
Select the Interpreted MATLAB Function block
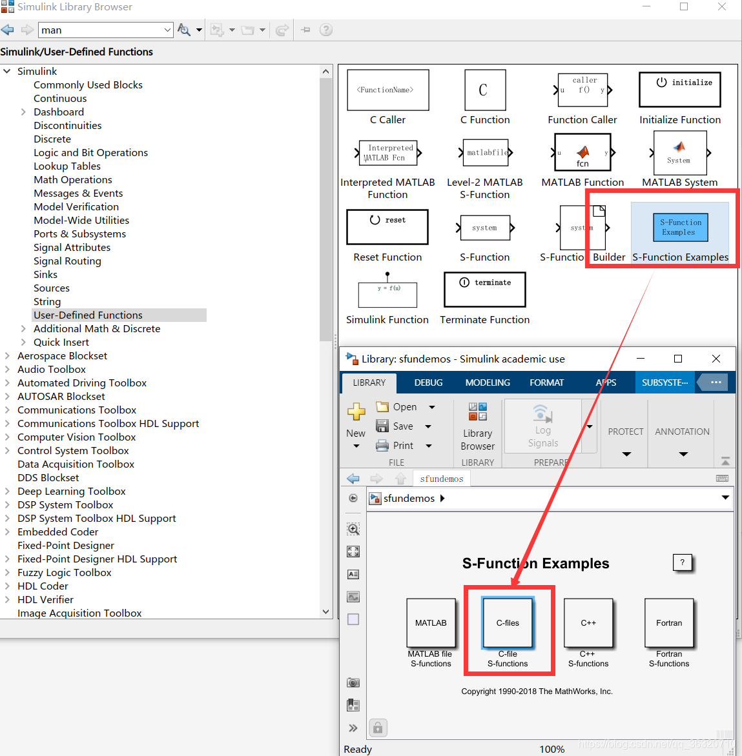tap(387, 153)
